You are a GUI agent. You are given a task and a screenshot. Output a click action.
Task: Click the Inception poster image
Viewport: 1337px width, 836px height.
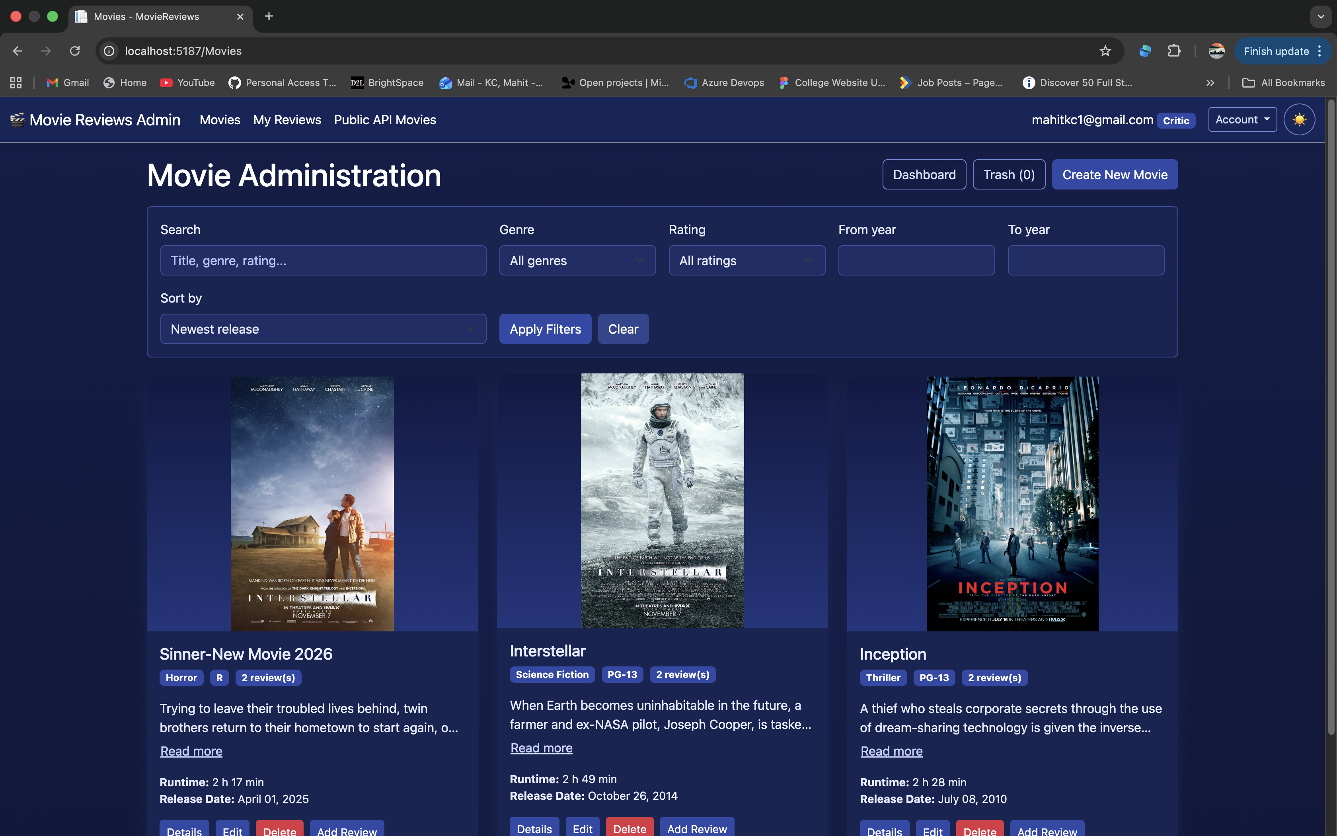(1013, 504)
